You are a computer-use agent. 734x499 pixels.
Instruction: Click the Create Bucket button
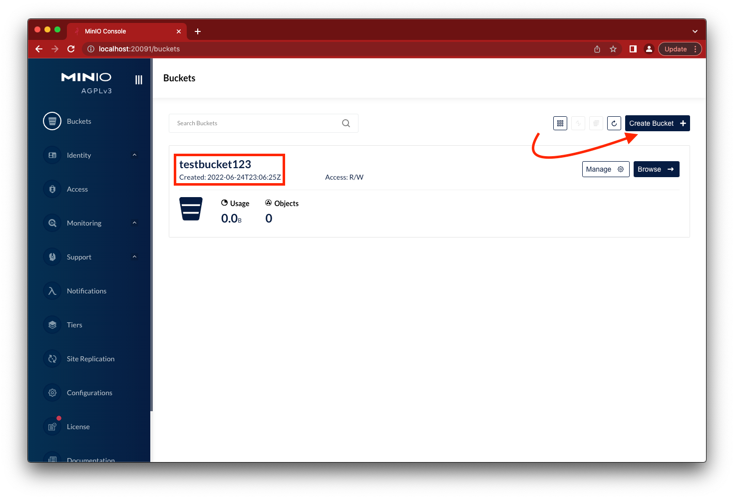[x=657, y=123]
